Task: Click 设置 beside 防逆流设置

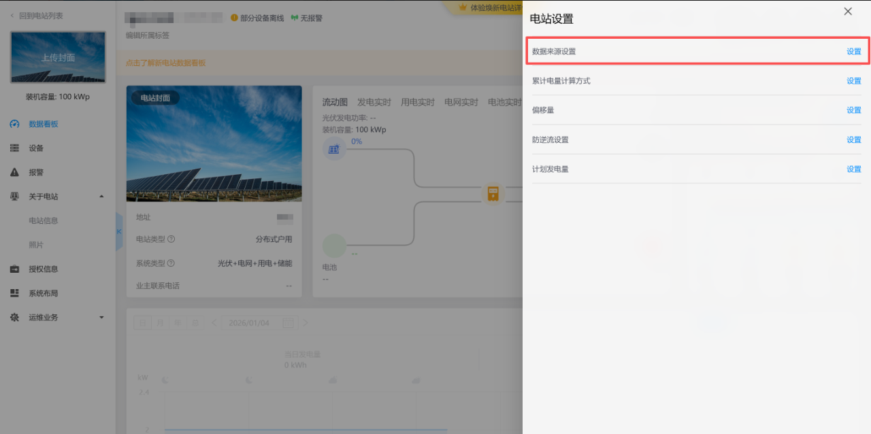Action: pyautogui.click(x=853, y=140)
